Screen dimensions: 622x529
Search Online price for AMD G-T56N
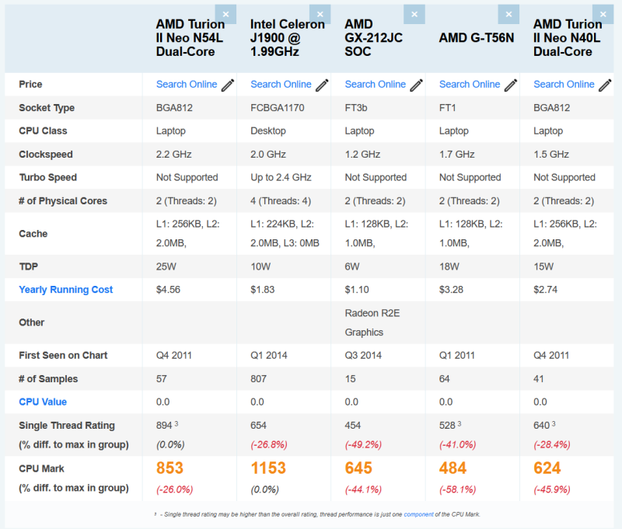470,85
